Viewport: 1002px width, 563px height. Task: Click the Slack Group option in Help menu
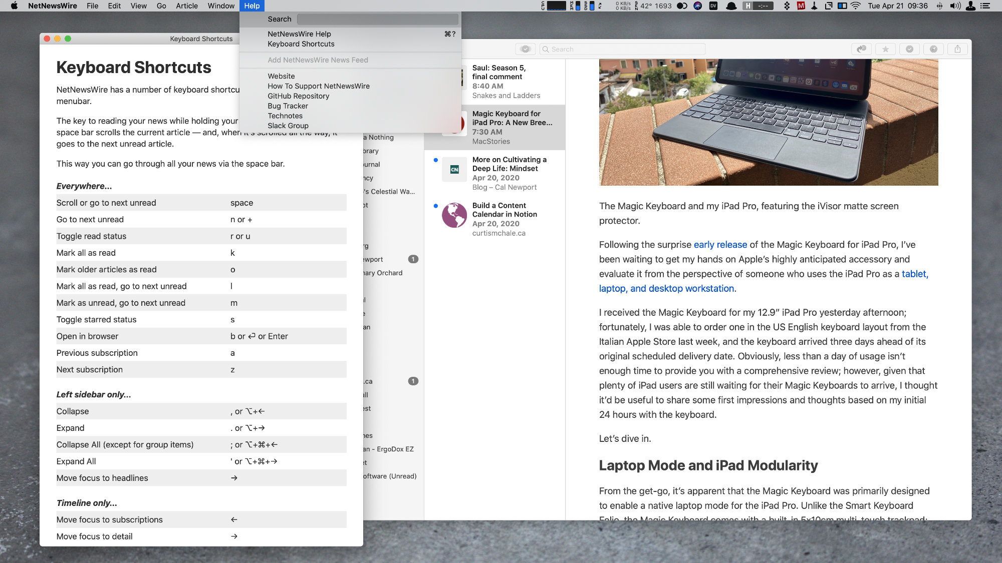[288, 125]
